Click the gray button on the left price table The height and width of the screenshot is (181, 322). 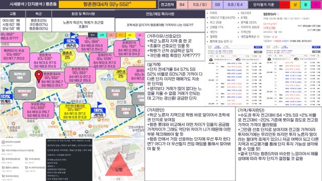tap(258, 52)
